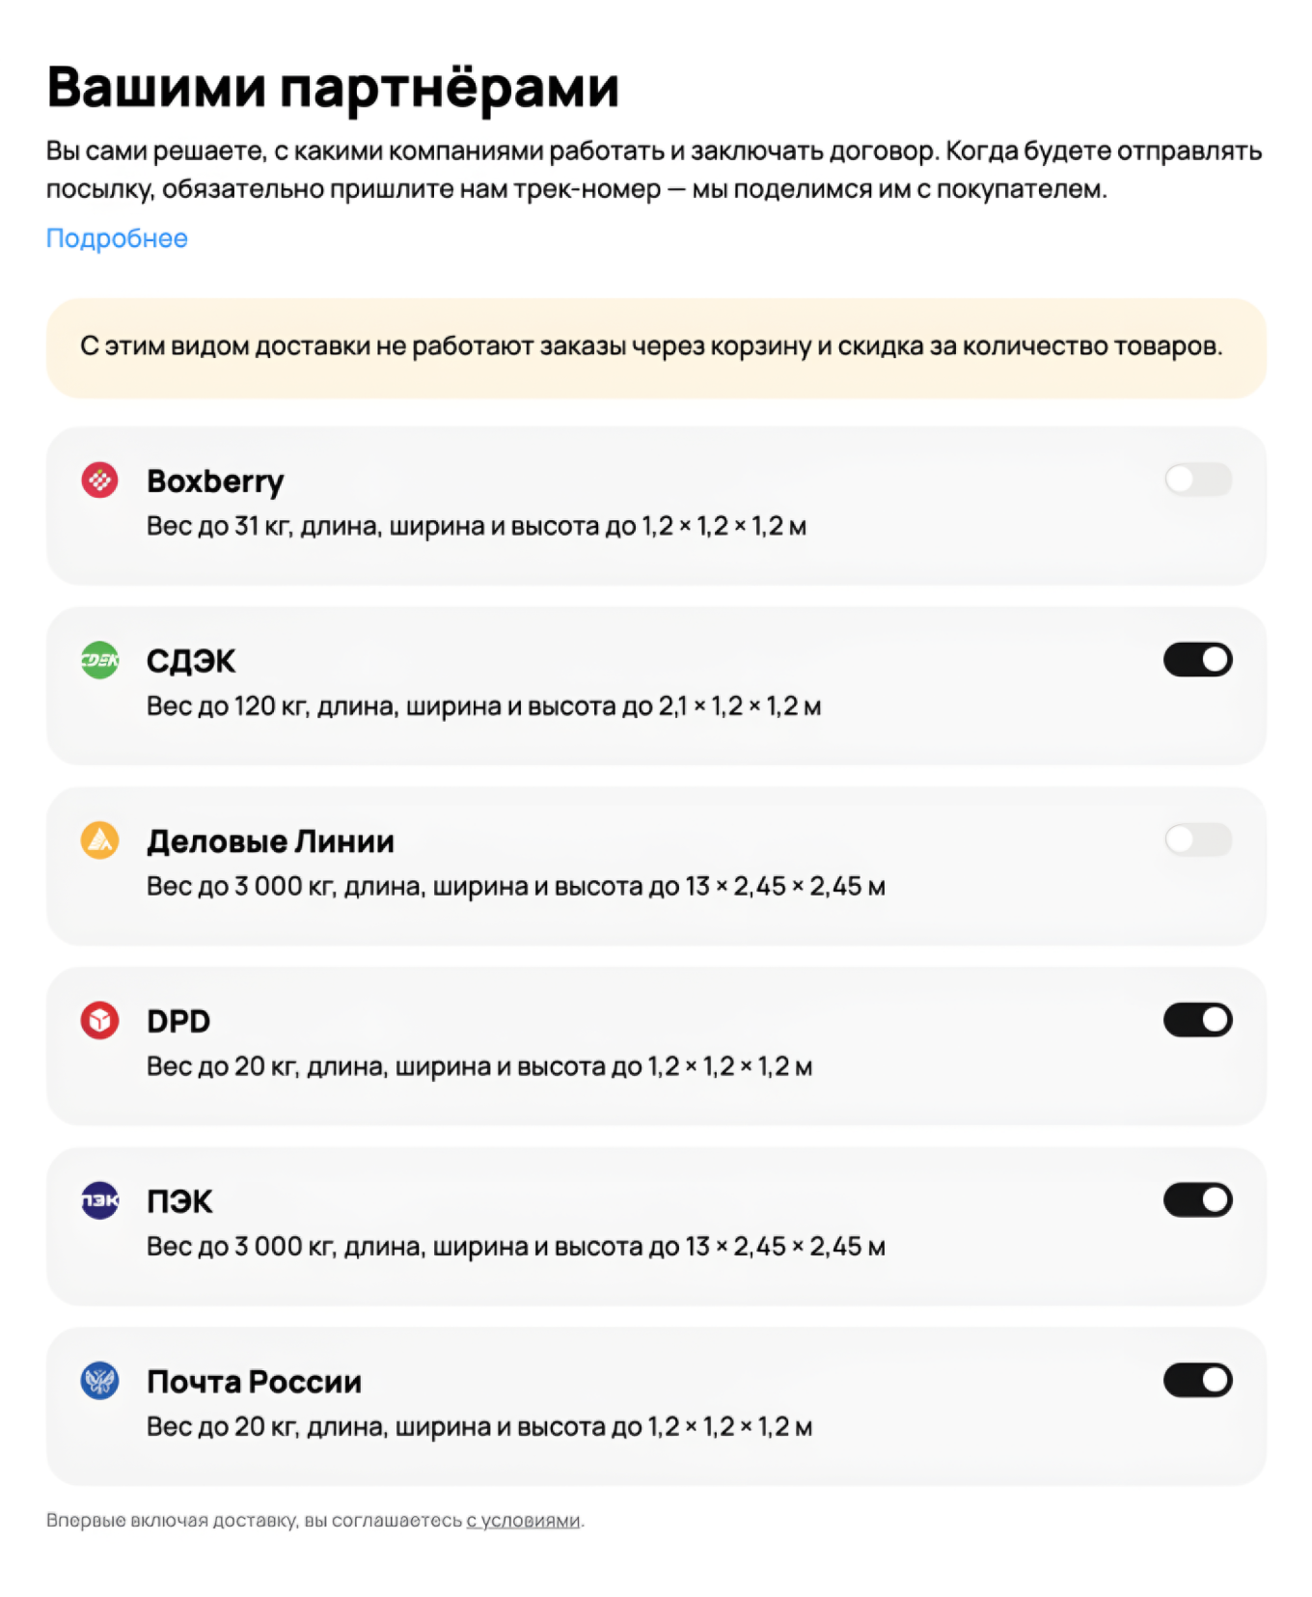Viewport: 1312px width, 1597px height.
Task: Click the СДЭК weight limit description text
Action: click(484, 705)
